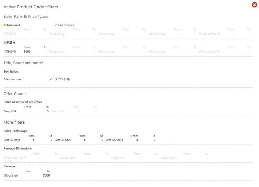Click the Last 180 days drops From value
This screenshot has height=187, width=259.
click(x=137, y=140)
